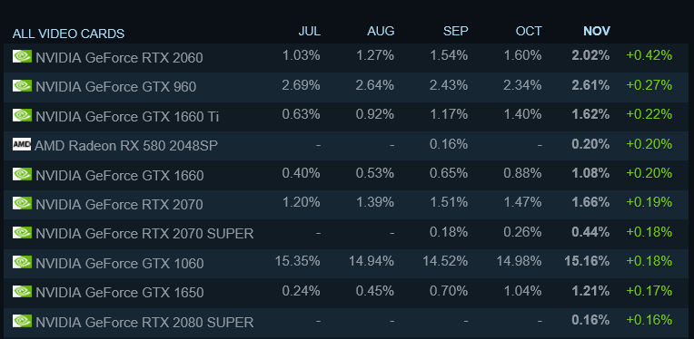Click the SEP column header
This screenshot has height=339, width=694.
click(455, 31)
